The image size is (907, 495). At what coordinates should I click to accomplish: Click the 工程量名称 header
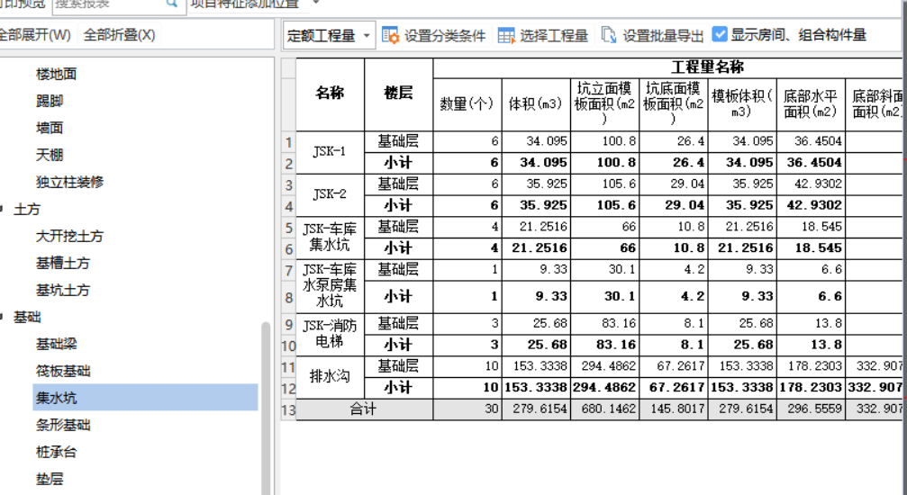click(x=707, y=67)
